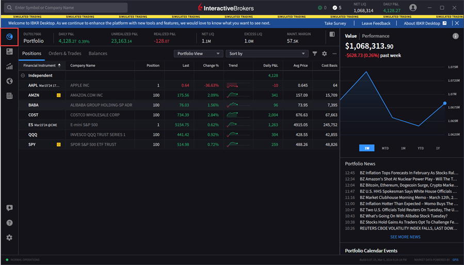Viewport: 464px width, 265px height.
Task: Select the Performance chart tab
Action: click(x=376, y=36)
